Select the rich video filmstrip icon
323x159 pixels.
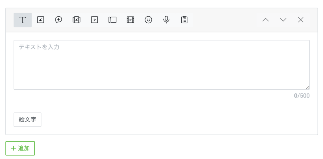click(130, 20)
